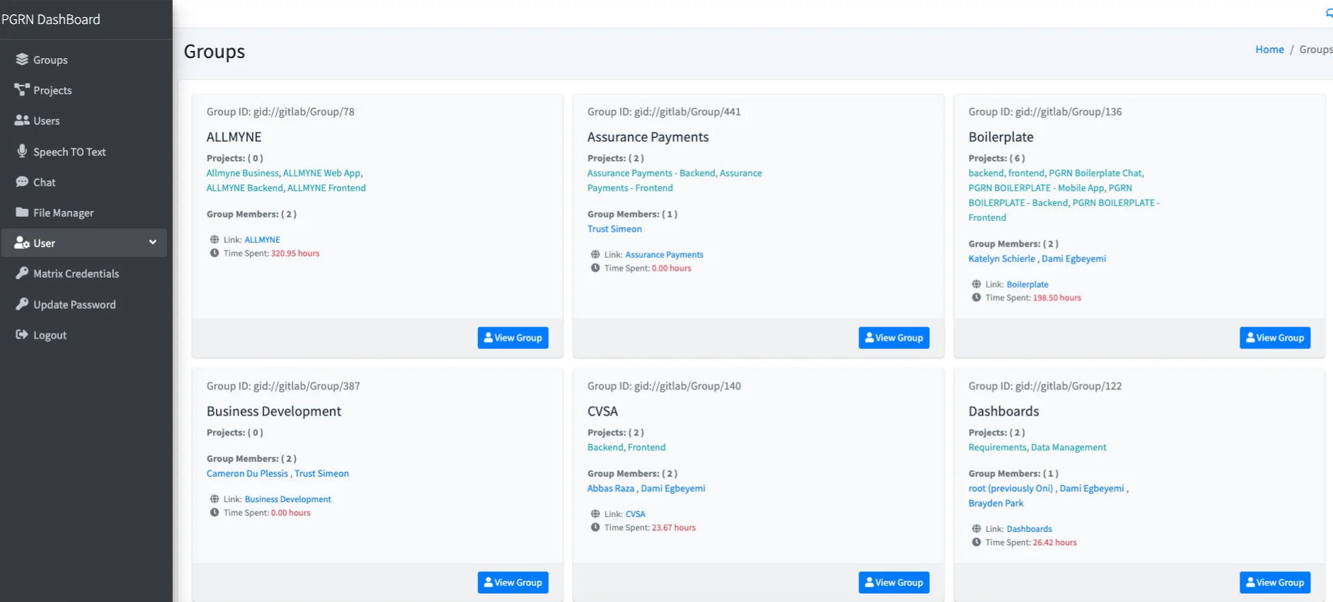
Task: Open the Update Password menu item
Action: click(74, 305)
